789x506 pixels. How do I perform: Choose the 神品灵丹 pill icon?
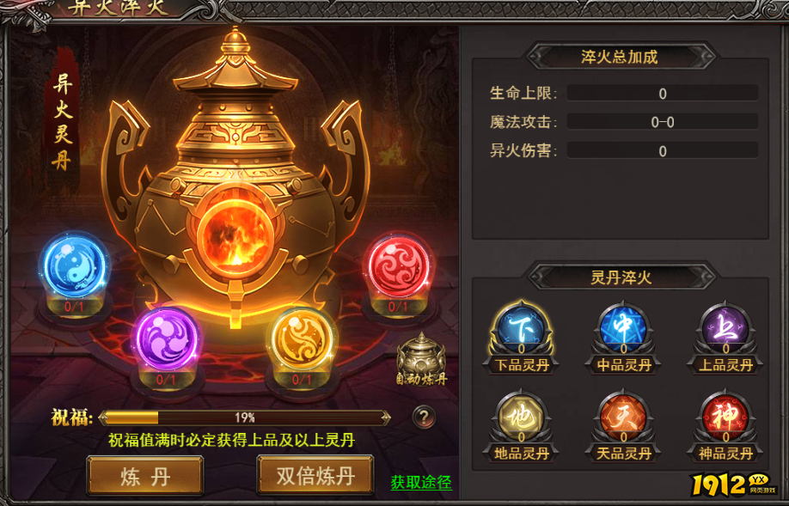click(x=725, y=418)
